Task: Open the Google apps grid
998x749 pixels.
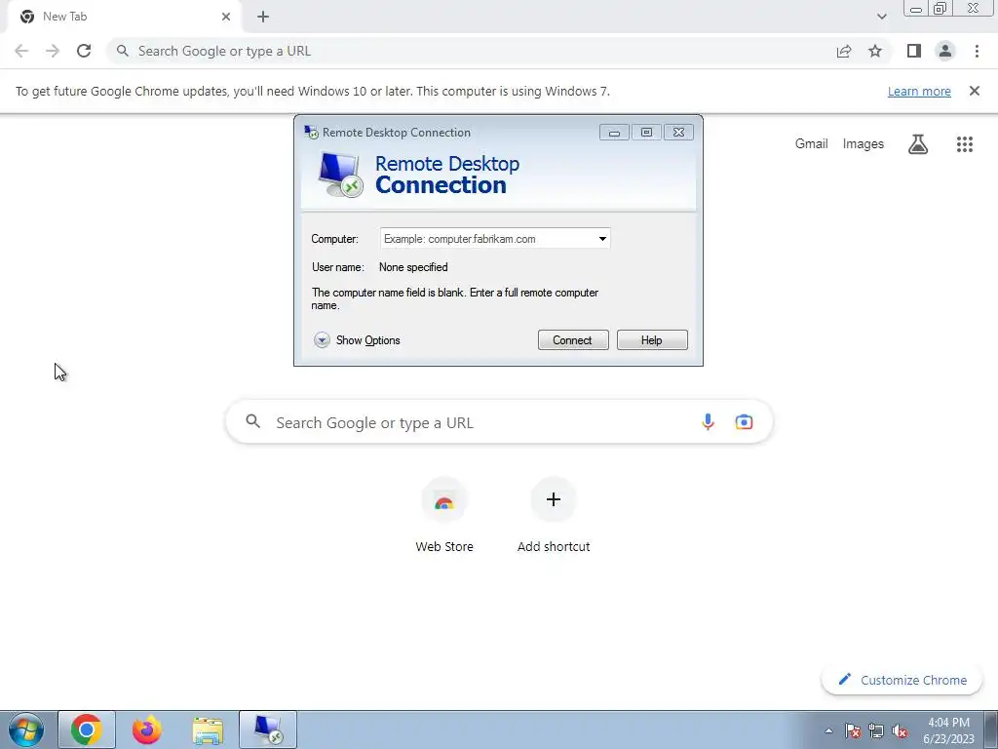Action: (964, 144)
